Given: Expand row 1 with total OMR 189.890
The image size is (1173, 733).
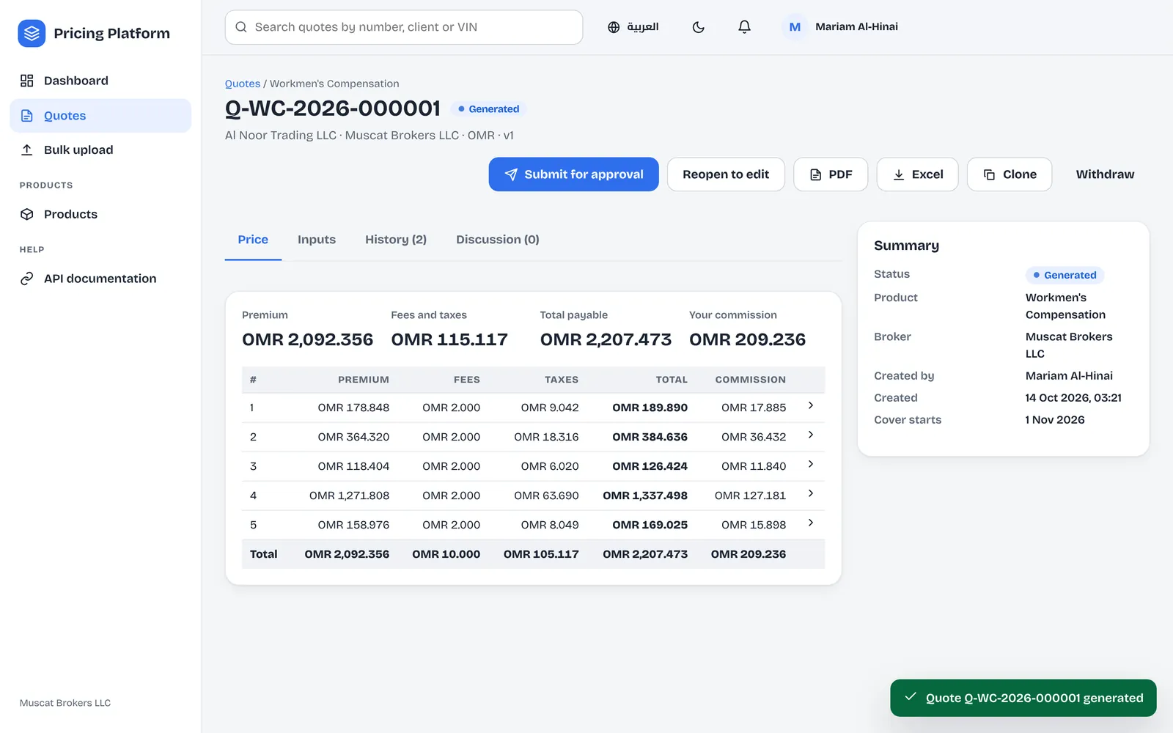Looking at the screenshot, I should (810, 405).
